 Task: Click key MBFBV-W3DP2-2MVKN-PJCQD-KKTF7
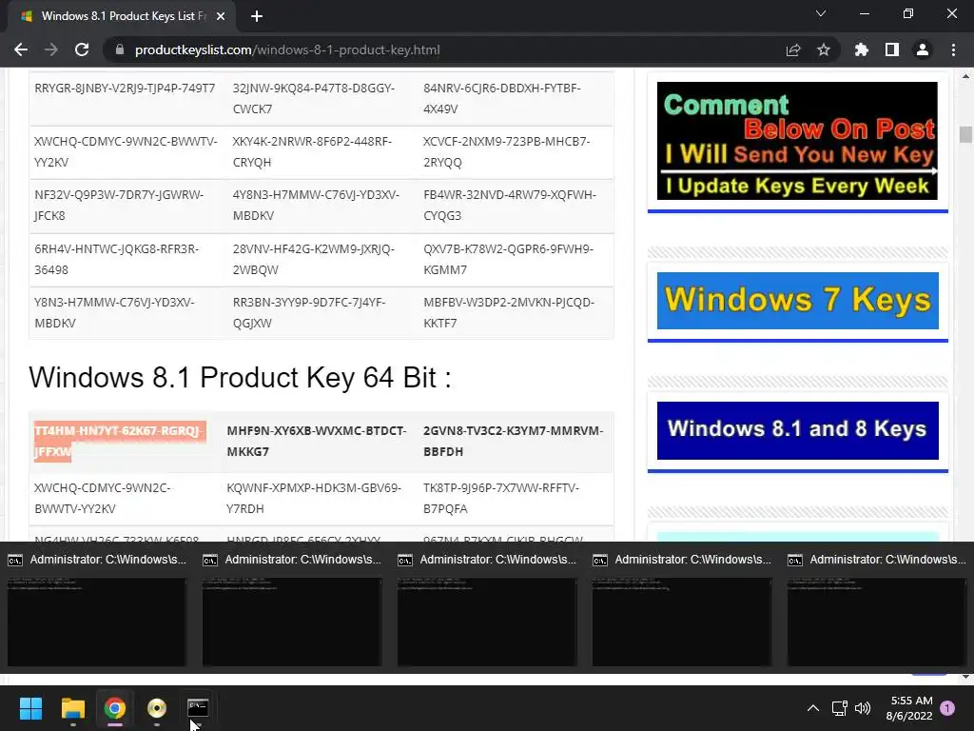(509, 312)
